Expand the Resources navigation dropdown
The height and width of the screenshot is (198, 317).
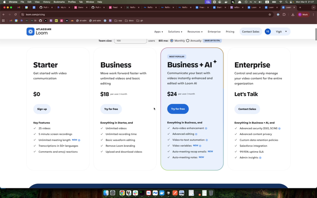tap(195, 32)
